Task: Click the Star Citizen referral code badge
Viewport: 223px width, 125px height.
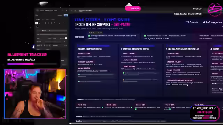Action: tap(204, 113)
